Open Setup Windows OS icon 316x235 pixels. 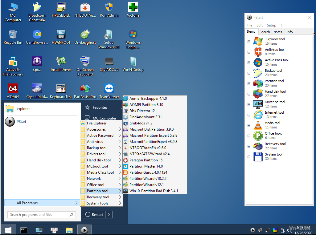109,39
